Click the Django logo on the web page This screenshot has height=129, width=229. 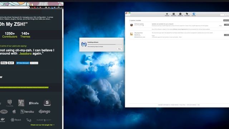(x=44, y=111)
